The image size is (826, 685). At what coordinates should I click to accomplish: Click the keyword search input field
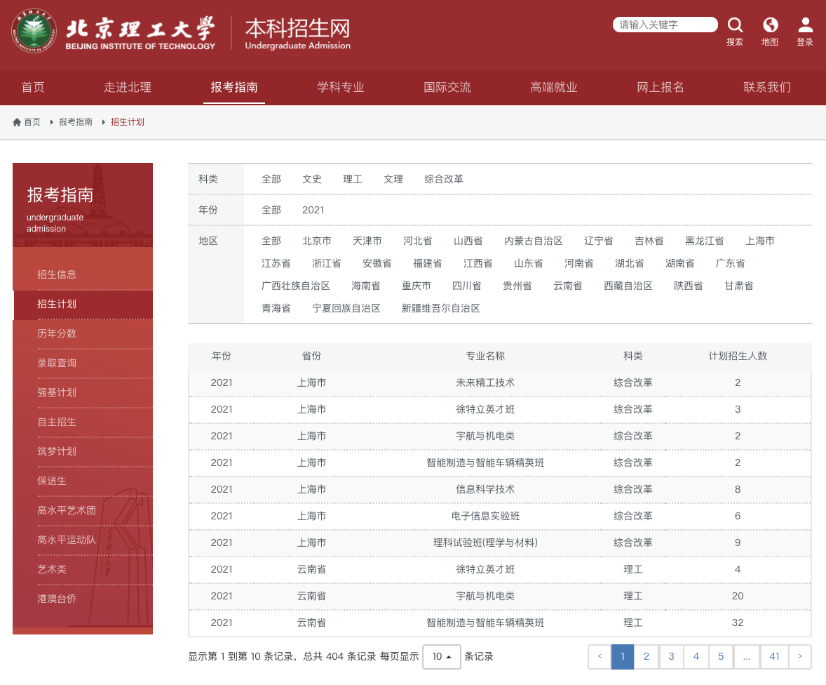(x=665, y=25)
